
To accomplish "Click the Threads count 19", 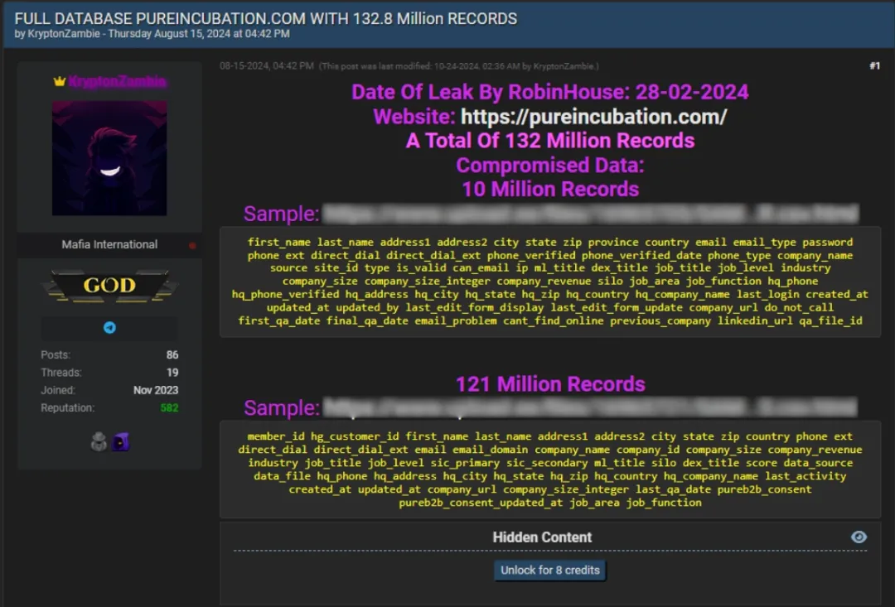I will pos(172,373).
